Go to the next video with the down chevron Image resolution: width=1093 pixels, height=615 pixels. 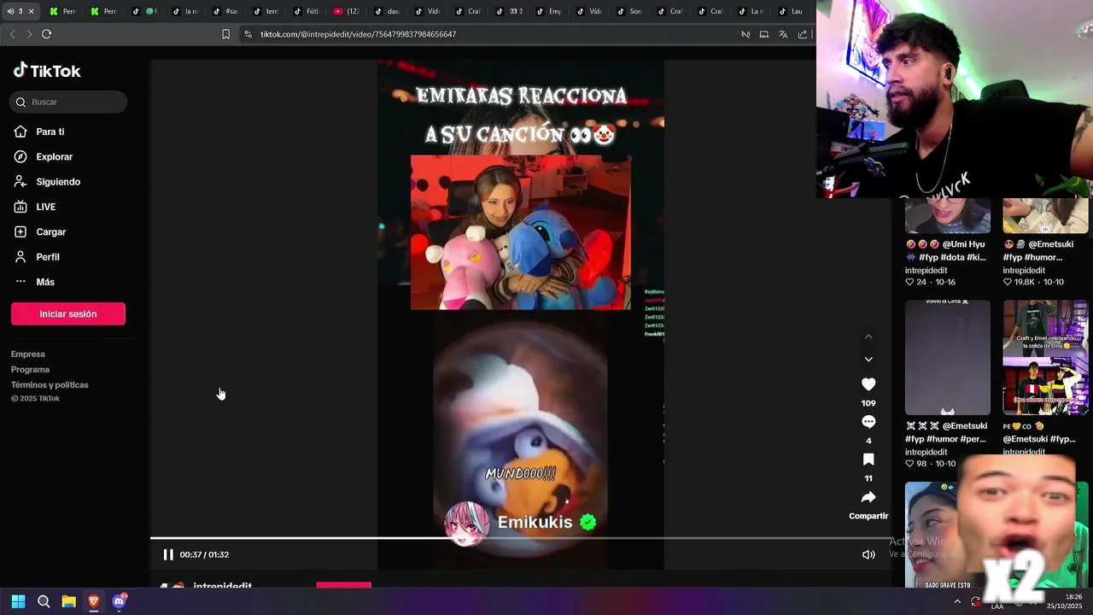[868, 360]
